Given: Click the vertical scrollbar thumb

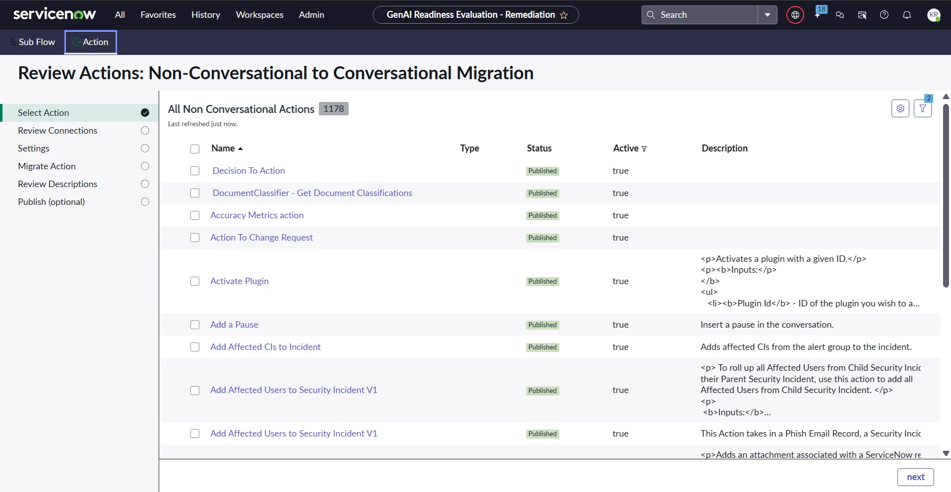Looking at the screenshot, I should point(946,196).
